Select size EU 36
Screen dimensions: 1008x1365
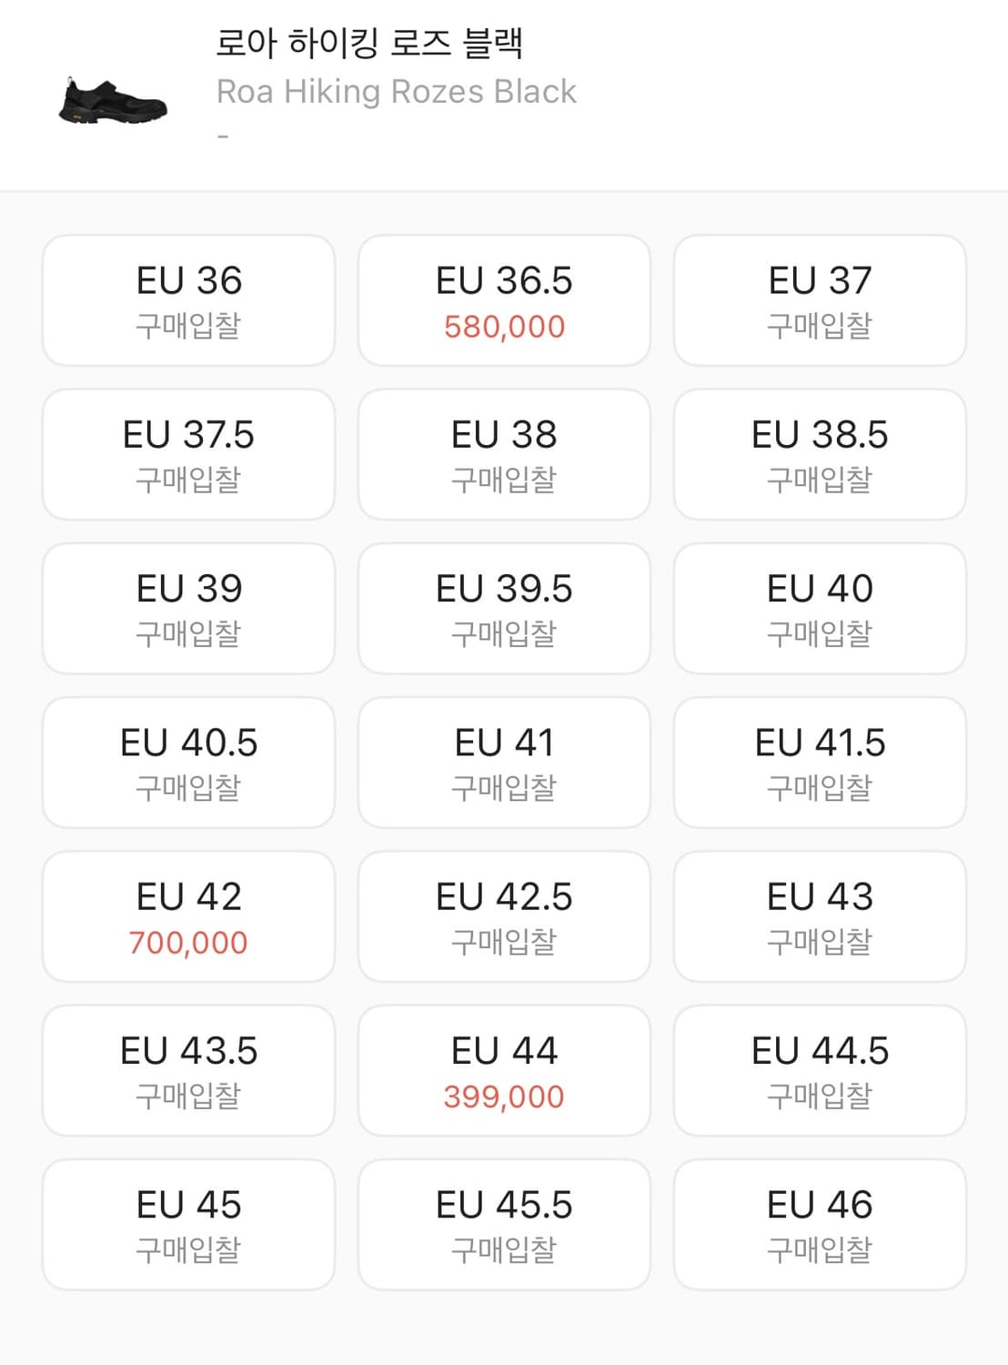pyautogui.click(x=188, y=300)
